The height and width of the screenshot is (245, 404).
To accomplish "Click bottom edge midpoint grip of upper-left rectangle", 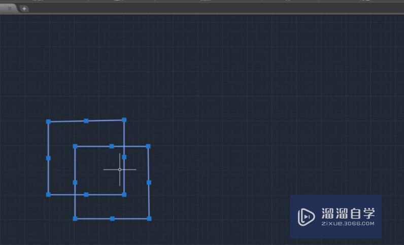I will pos(86,194).
